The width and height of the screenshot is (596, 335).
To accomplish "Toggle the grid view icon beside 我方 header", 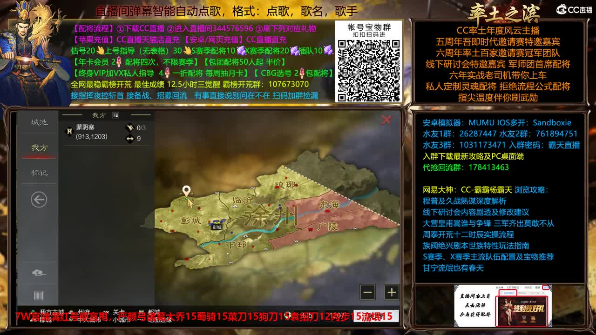I will point(116,115).
